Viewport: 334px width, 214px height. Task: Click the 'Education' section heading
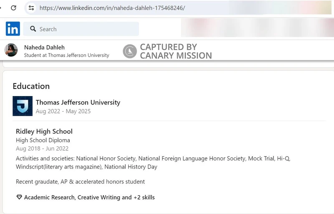pyautogui.click(x=31, y=86)
